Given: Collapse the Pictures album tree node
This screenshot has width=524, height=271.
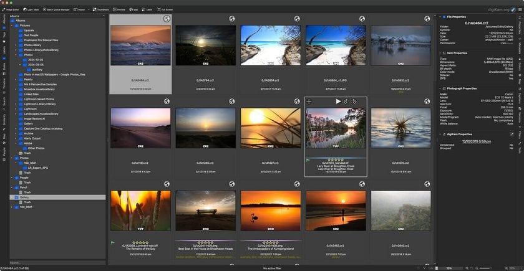Looking at the screenshot, I should coord(11,26).
